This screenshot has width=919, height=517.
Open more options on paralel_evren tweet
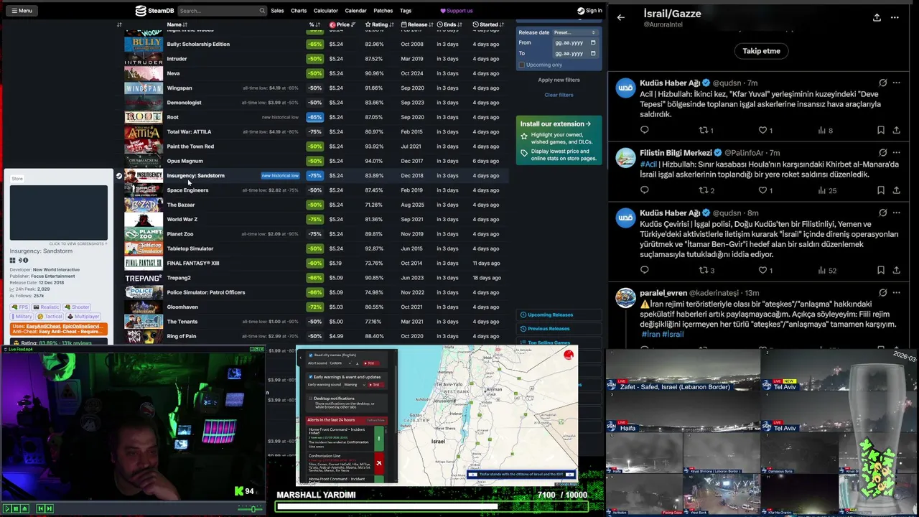coord(896,292)
